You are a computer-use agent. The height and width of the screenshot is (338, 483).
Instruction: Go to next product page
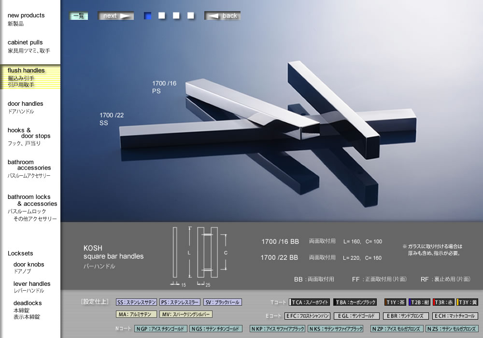[x=116, y=16]
